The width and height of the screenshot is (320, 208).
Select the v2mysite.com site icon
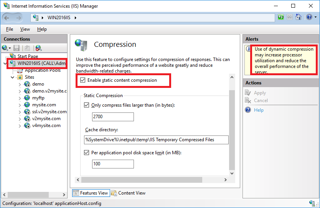point(27,119)
